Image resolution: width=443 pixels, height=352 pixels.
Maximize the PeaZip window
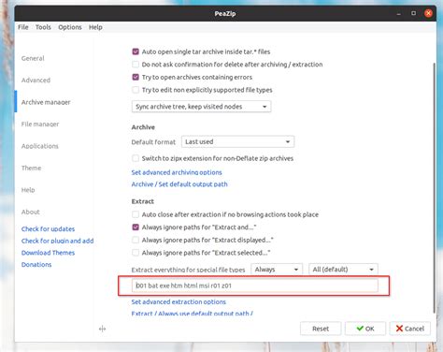click(413, 13)
